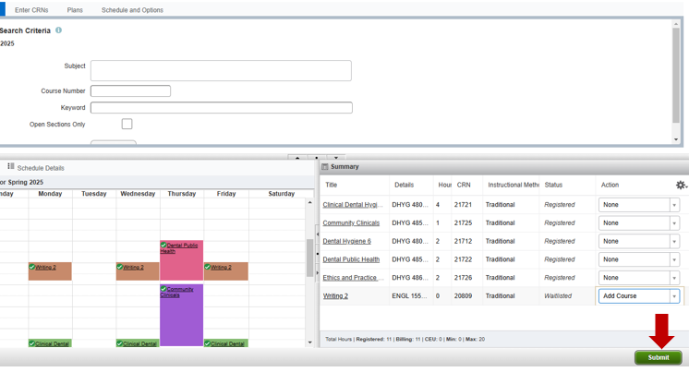Open the Community Clinicals course link in Summary
The height and width of the screenshot is (372, 689).
click(351, 223)
